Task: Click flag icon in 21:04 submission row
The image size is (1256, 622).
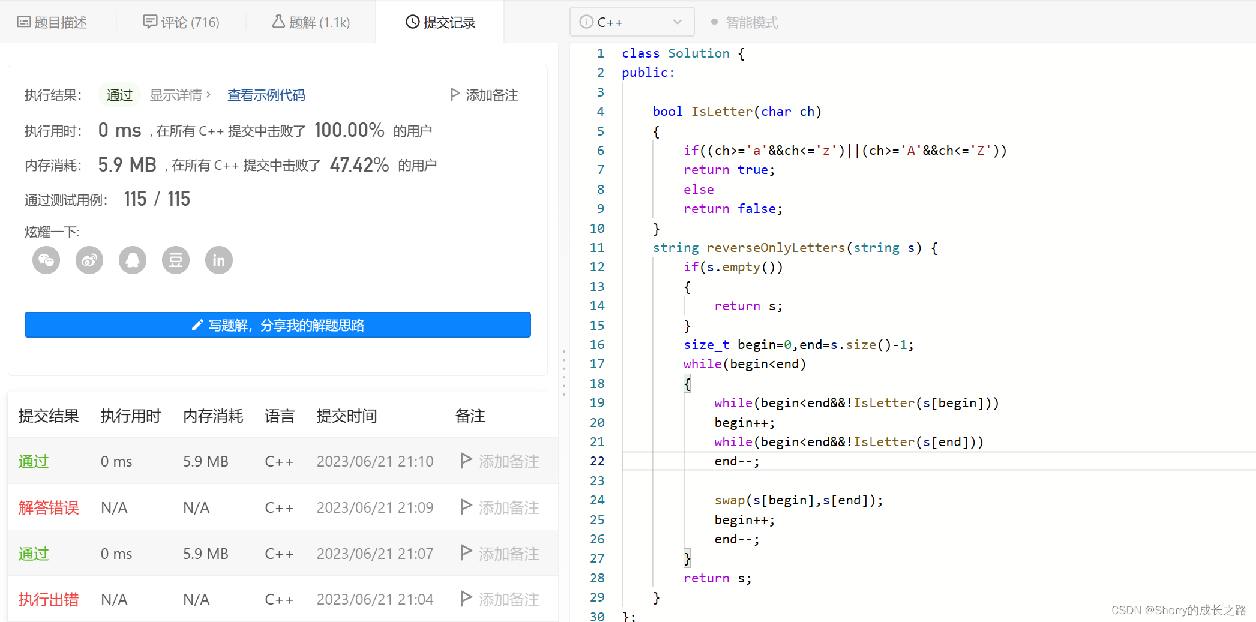Action: [466, 599]
